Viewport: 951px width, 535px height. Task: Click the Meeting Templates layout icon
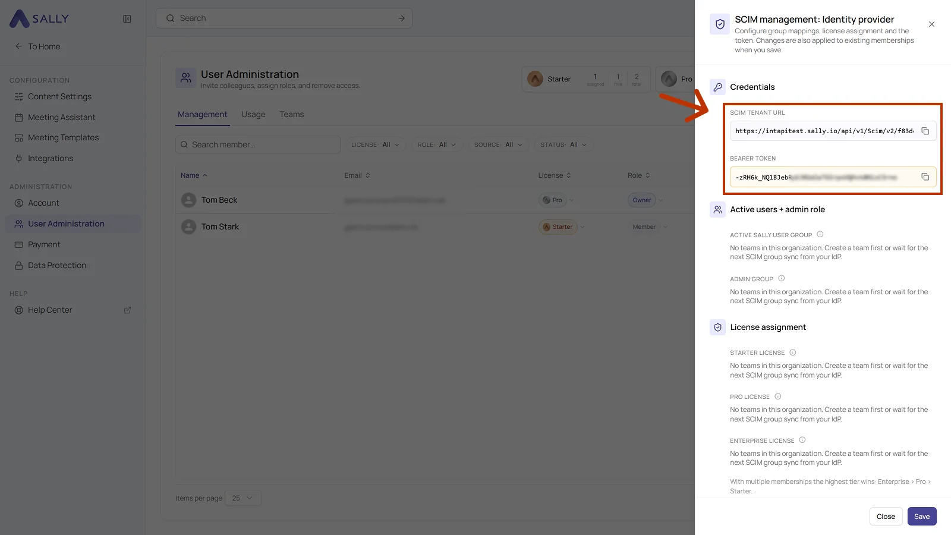(x=19, y=137)
